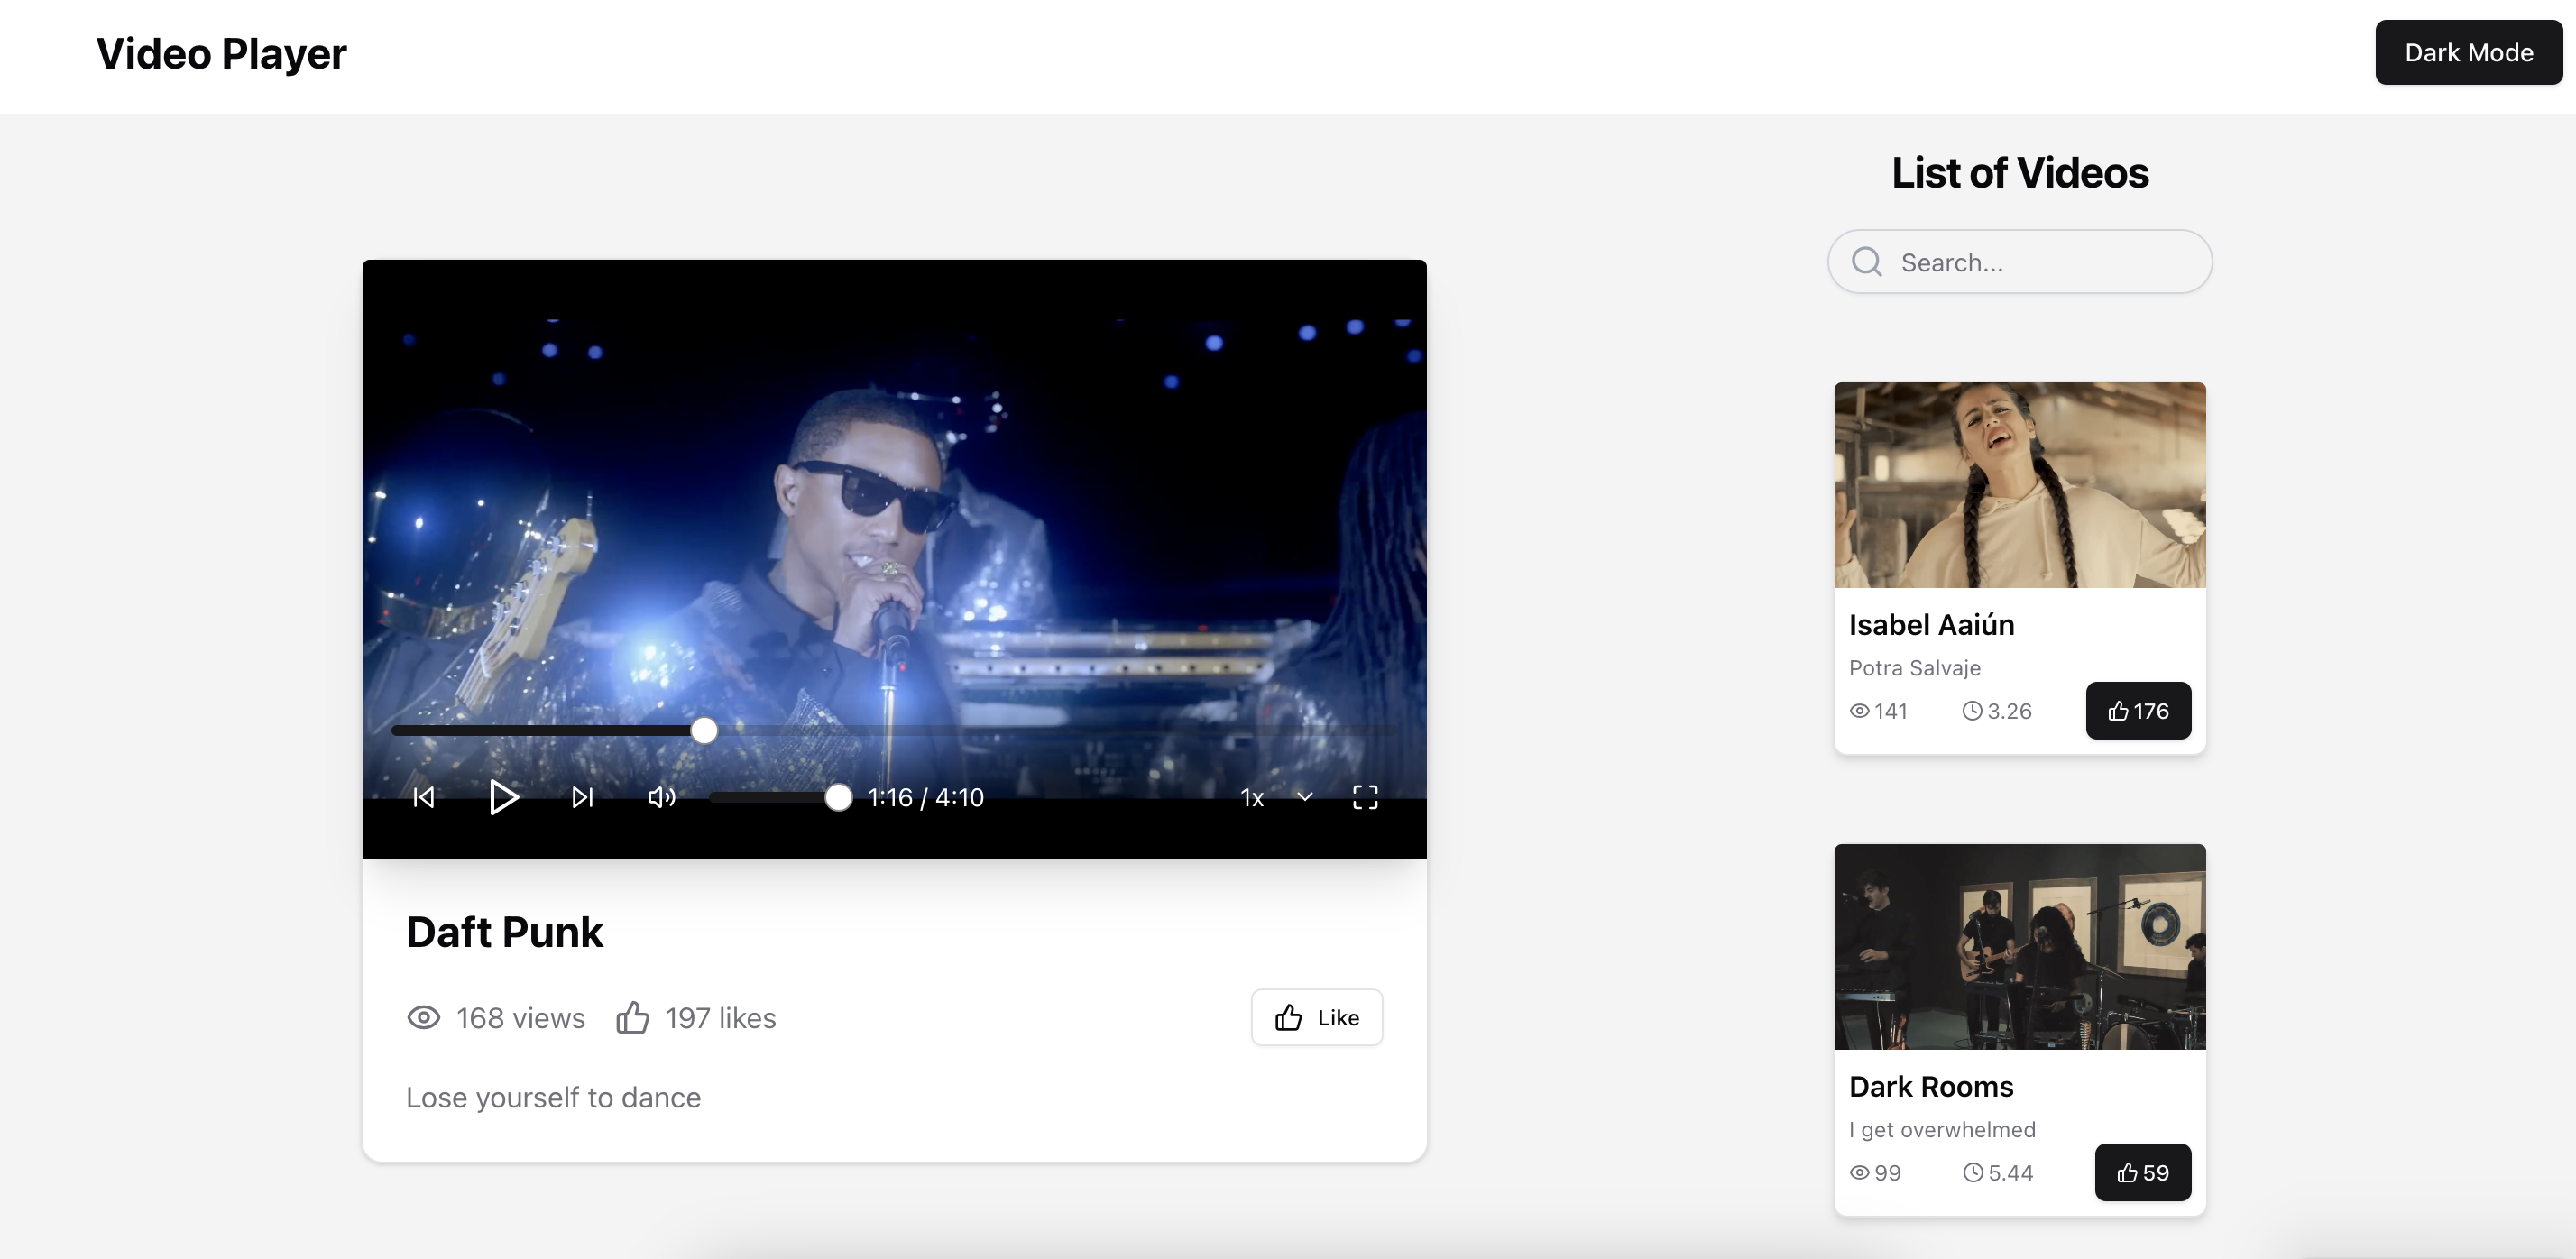Click the List of Videos heading
This screenshot has height=1259, width=2576.
point(2019,173)
